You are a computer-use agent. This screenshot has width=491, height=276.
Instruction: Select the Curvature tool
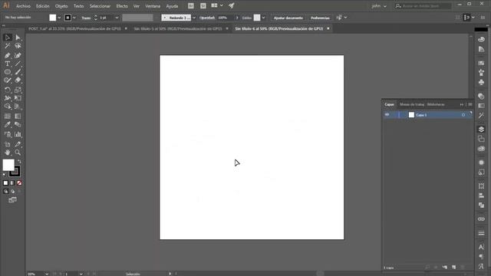point(18,55)
